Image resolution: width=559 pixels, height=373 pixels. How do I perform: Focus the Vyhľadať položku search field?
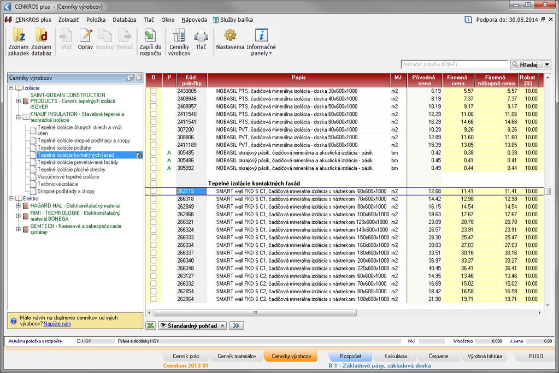click(x=454, y=64)
